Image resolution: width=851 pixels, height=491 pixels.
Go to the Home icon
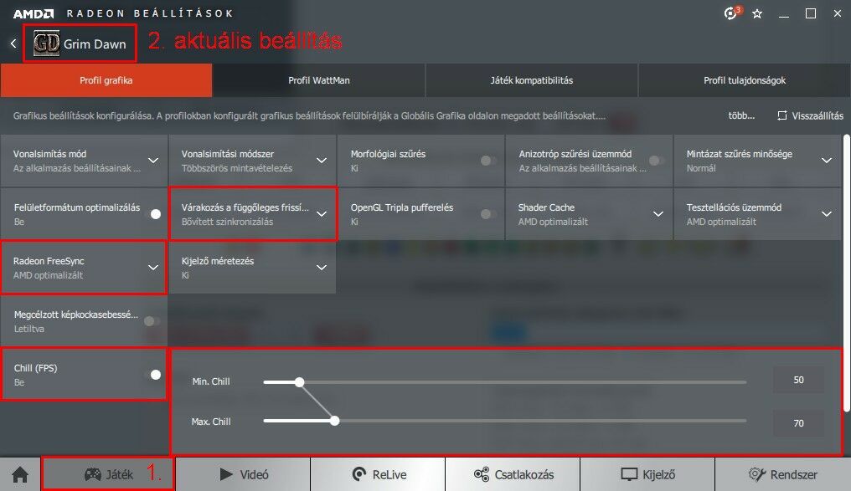[x=20, y=475]
